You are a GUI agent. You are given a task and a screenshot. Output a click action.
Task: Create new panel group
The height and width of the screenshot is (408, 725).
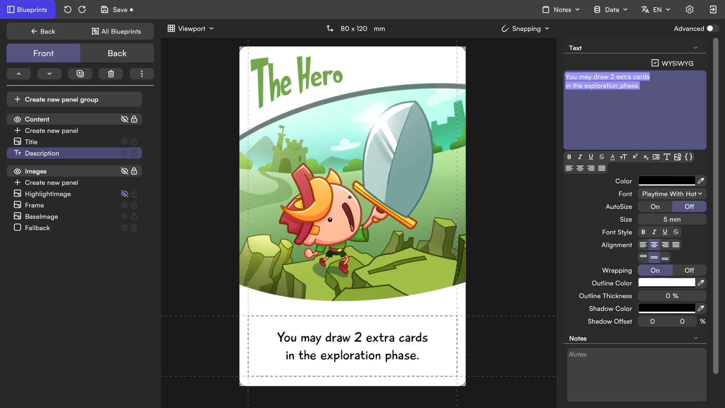coord(74,99)
